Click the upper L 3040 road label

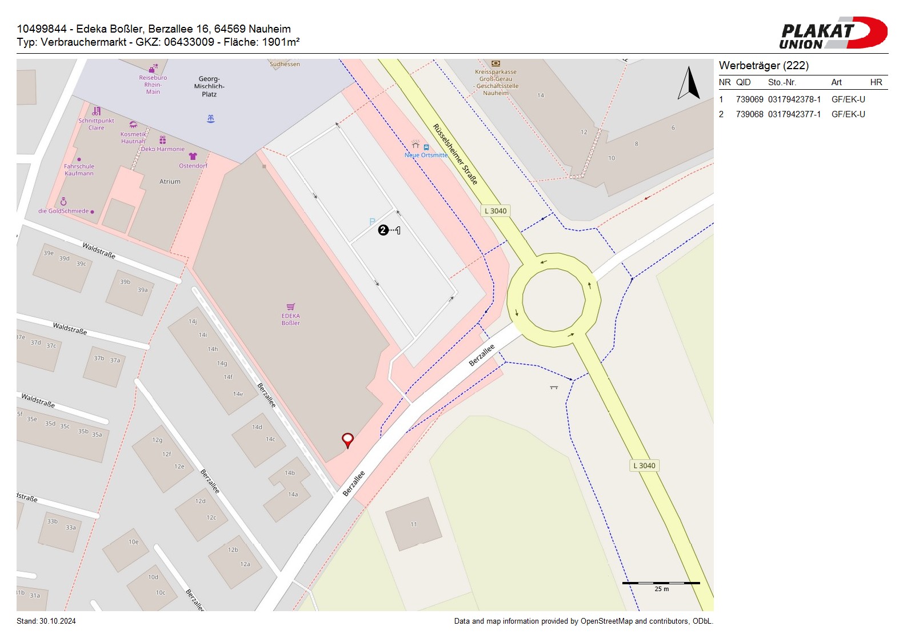tap(496, 211)
